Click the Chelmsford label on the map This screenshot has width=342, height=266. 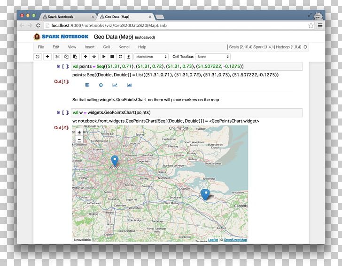[x=179, y=128]
